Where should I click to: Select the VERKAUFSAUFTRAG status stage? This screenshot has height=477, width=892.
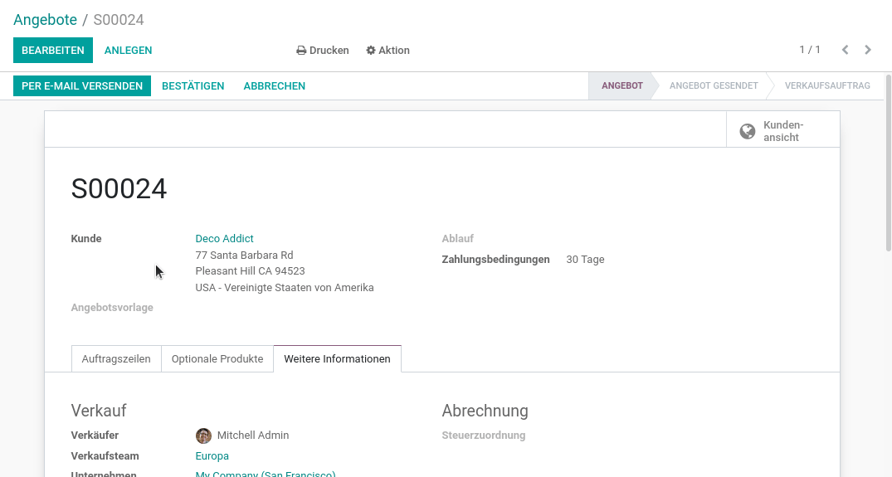point(827,85)
